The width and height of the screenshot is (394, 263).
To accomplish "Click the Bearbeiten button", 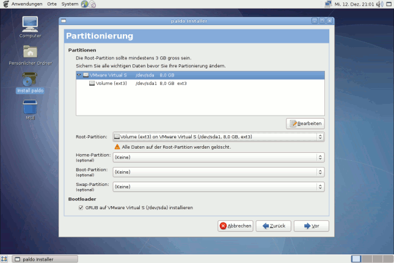I will pos(305,124).
